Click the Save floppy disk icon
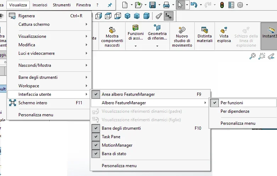The height and width of the screenshot is (176, 277). 152,5
